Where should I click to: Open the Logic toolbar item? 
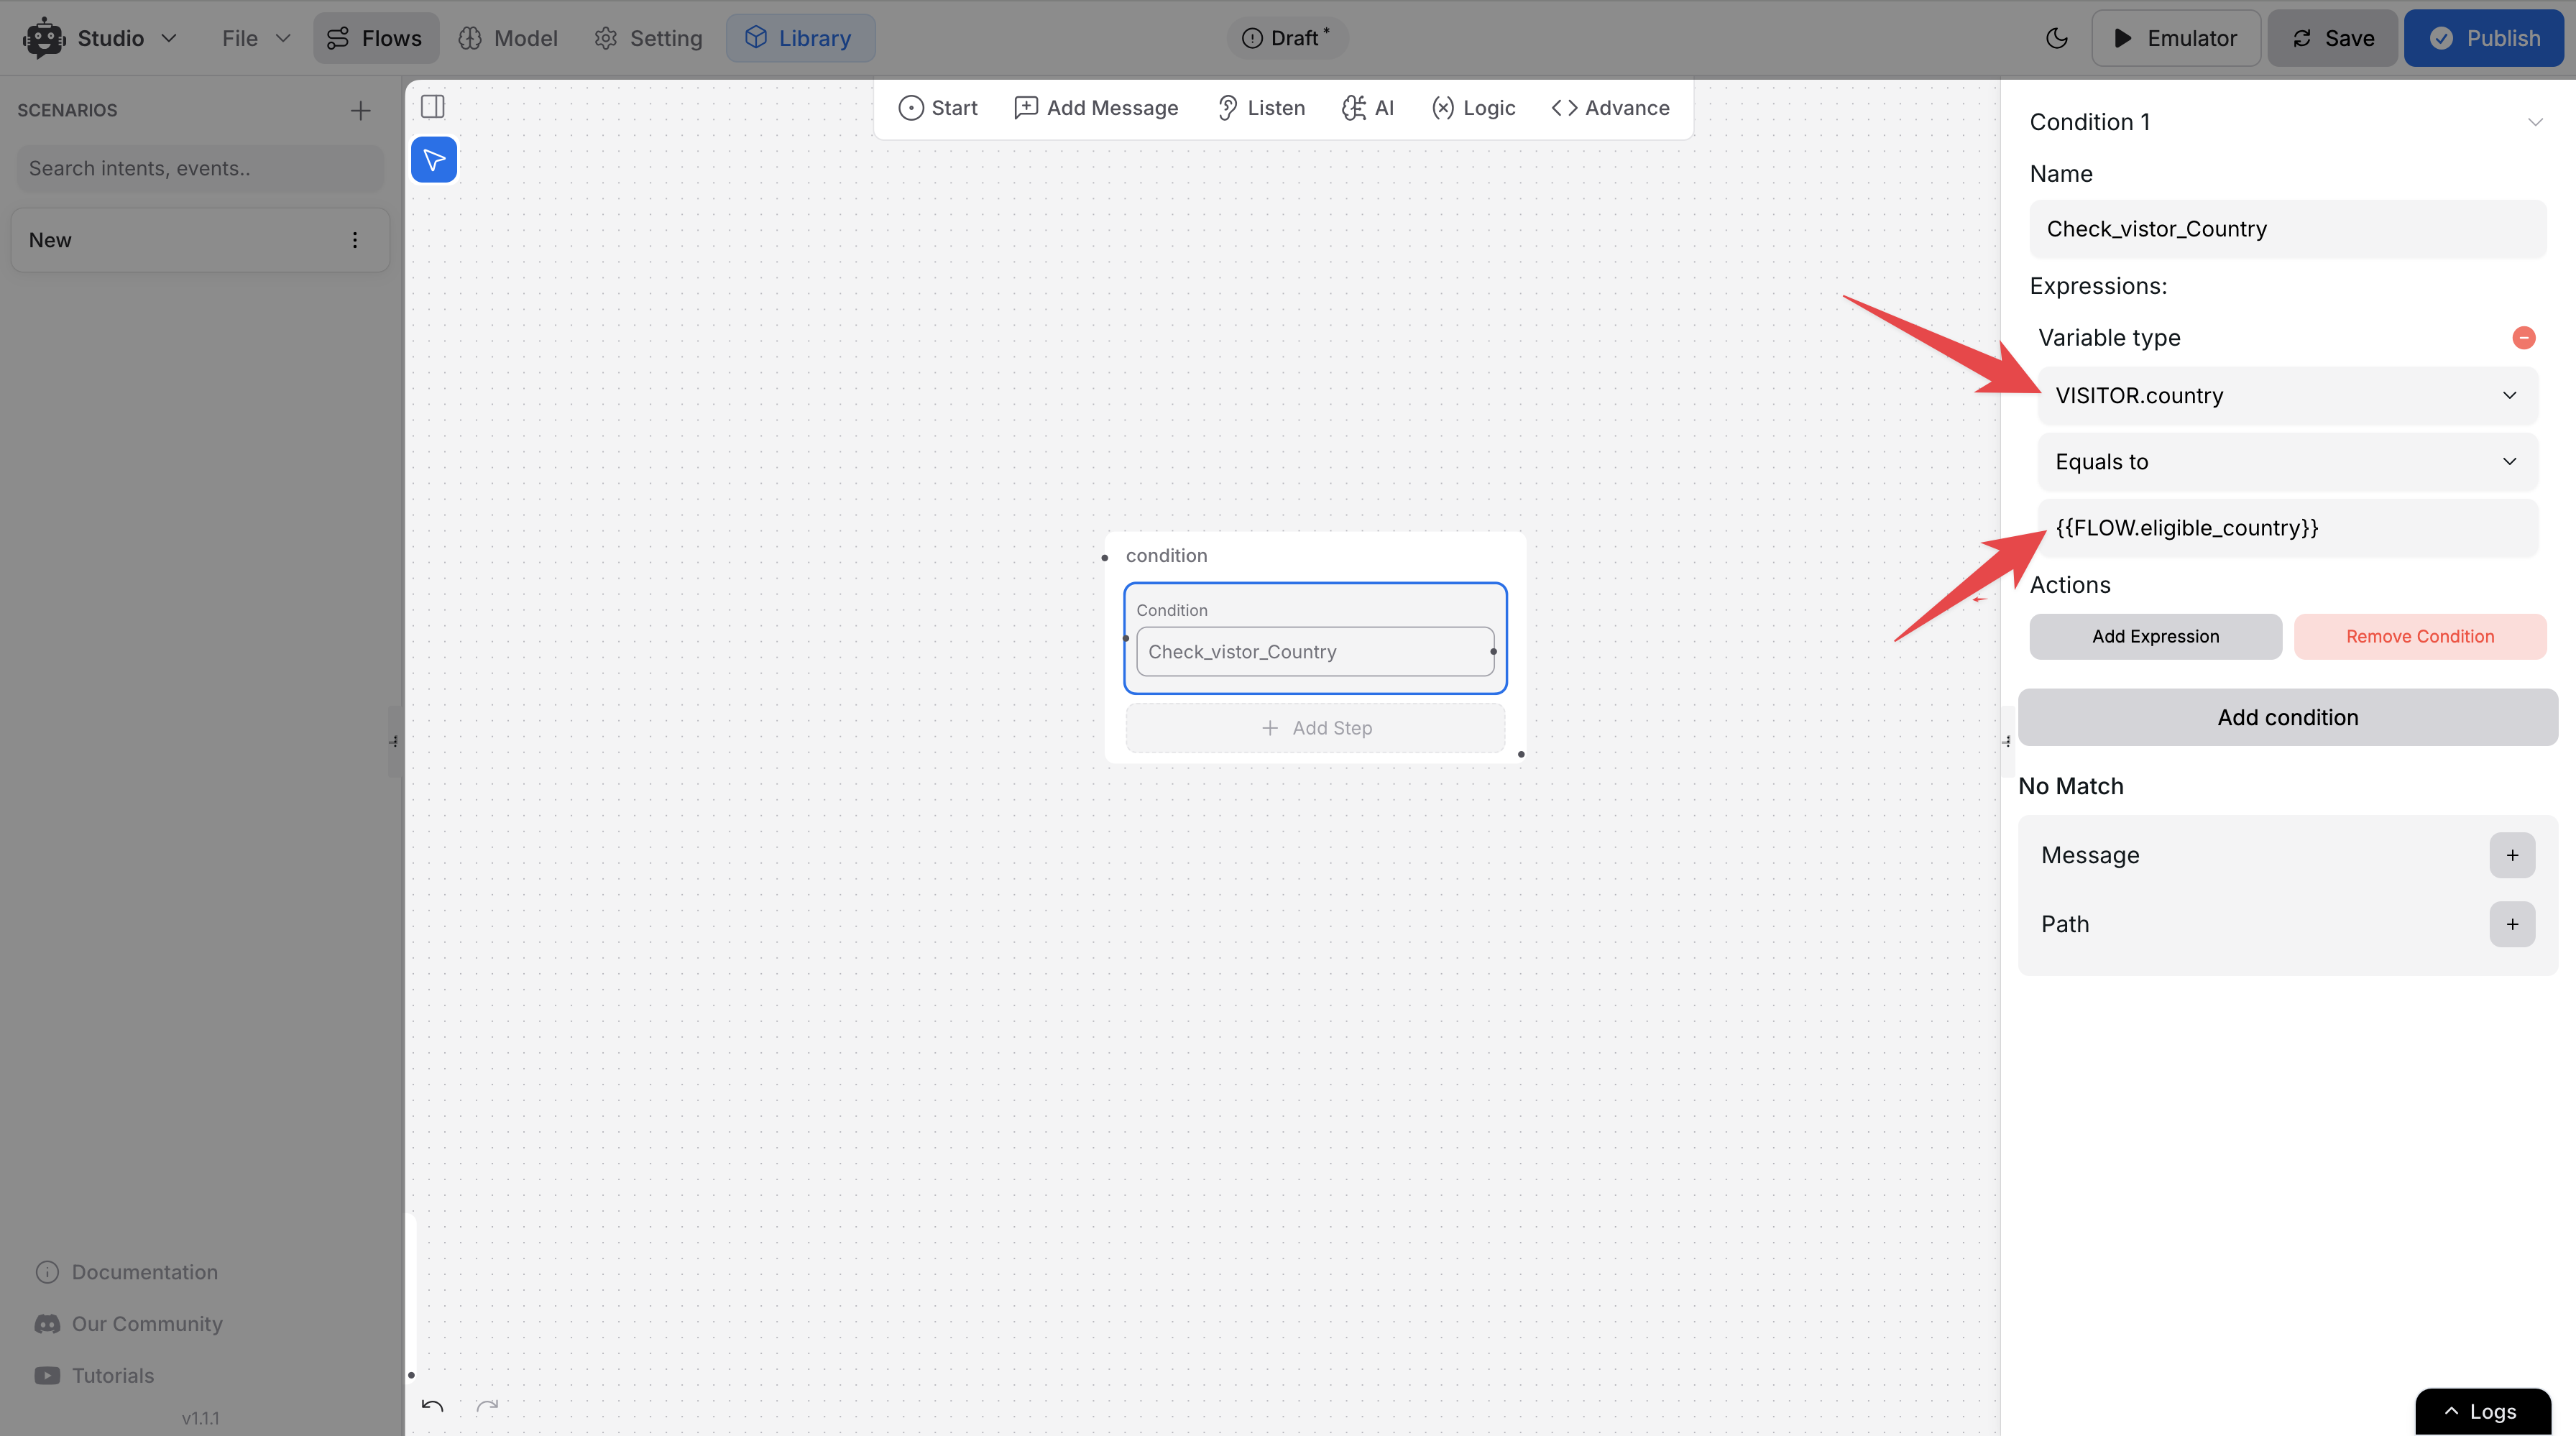click(1473, 108)
